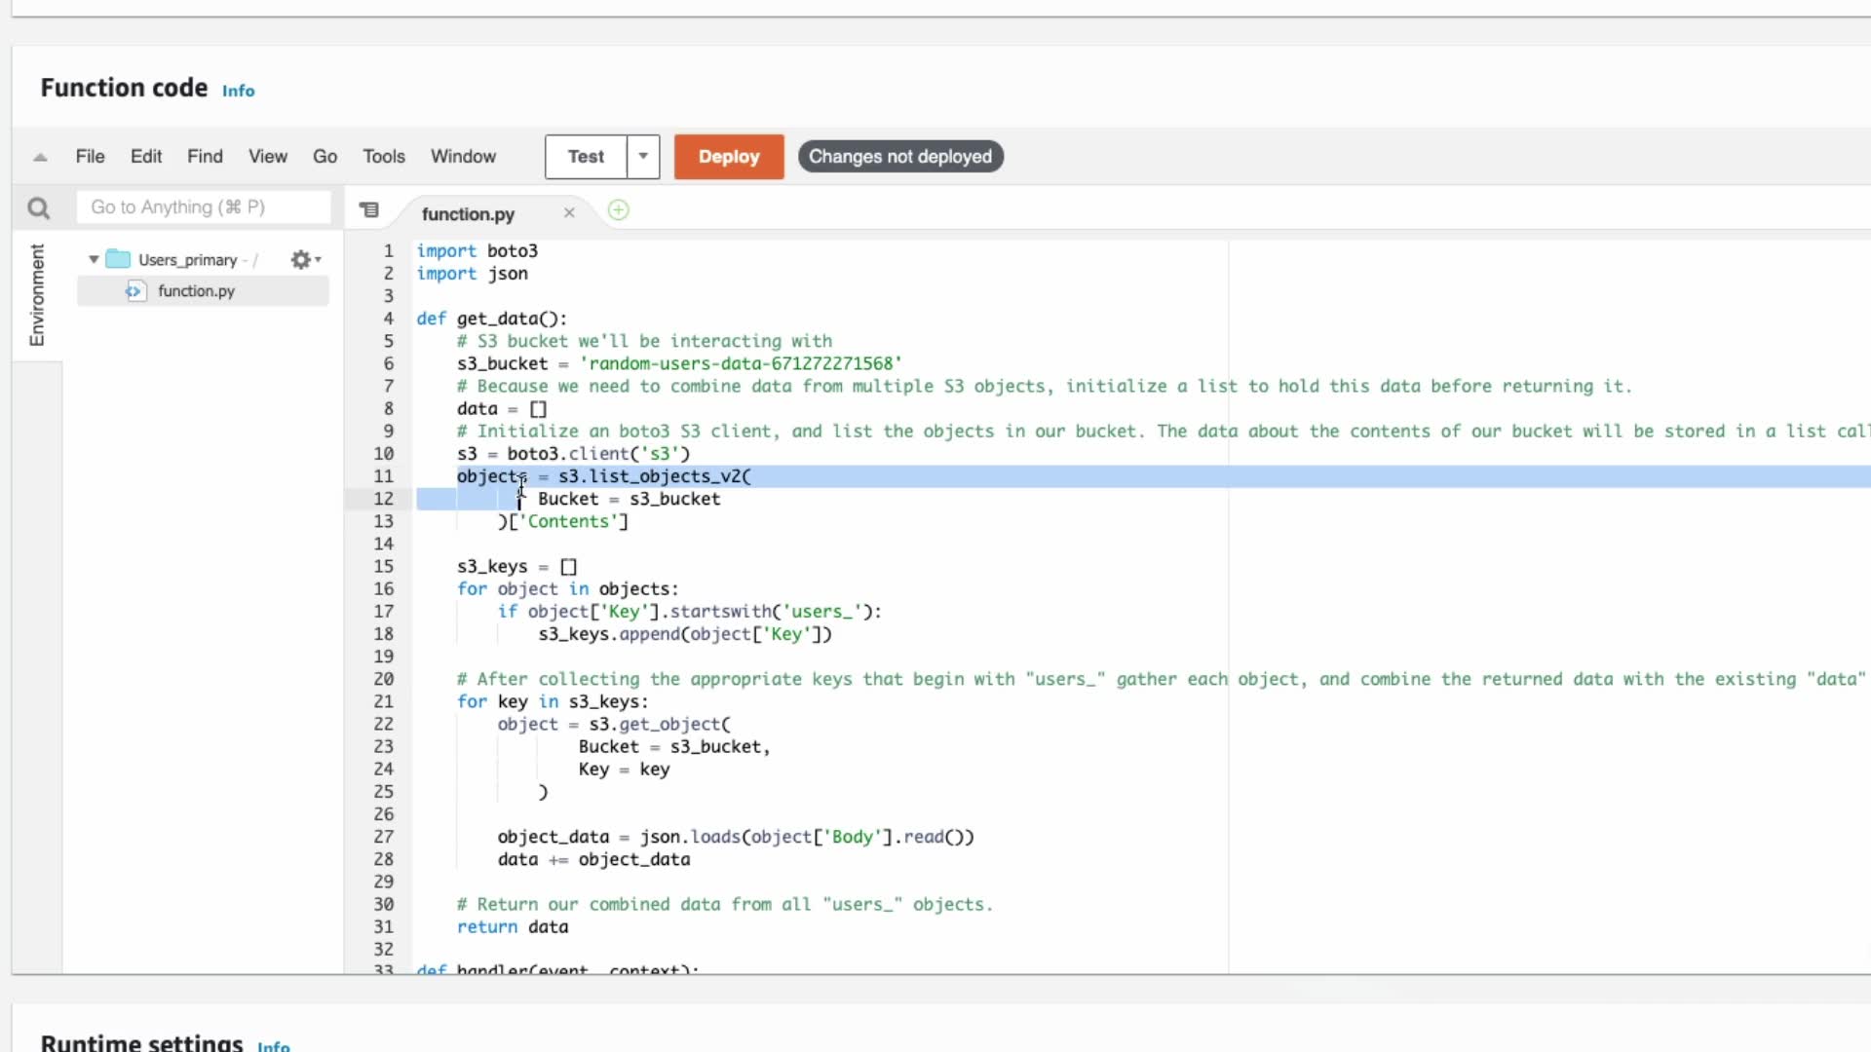Viewport: 1871px width, 1052px height.
Task: Click the orange Deploy button
Action: pos(728,156)
